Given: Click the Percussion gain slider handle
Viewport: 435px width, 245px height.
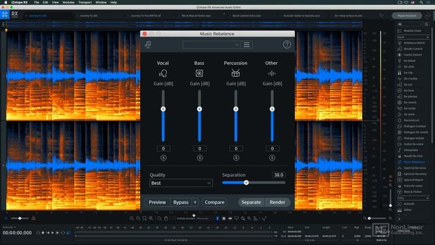Looking at the screenshot, I should coord(236,109).
